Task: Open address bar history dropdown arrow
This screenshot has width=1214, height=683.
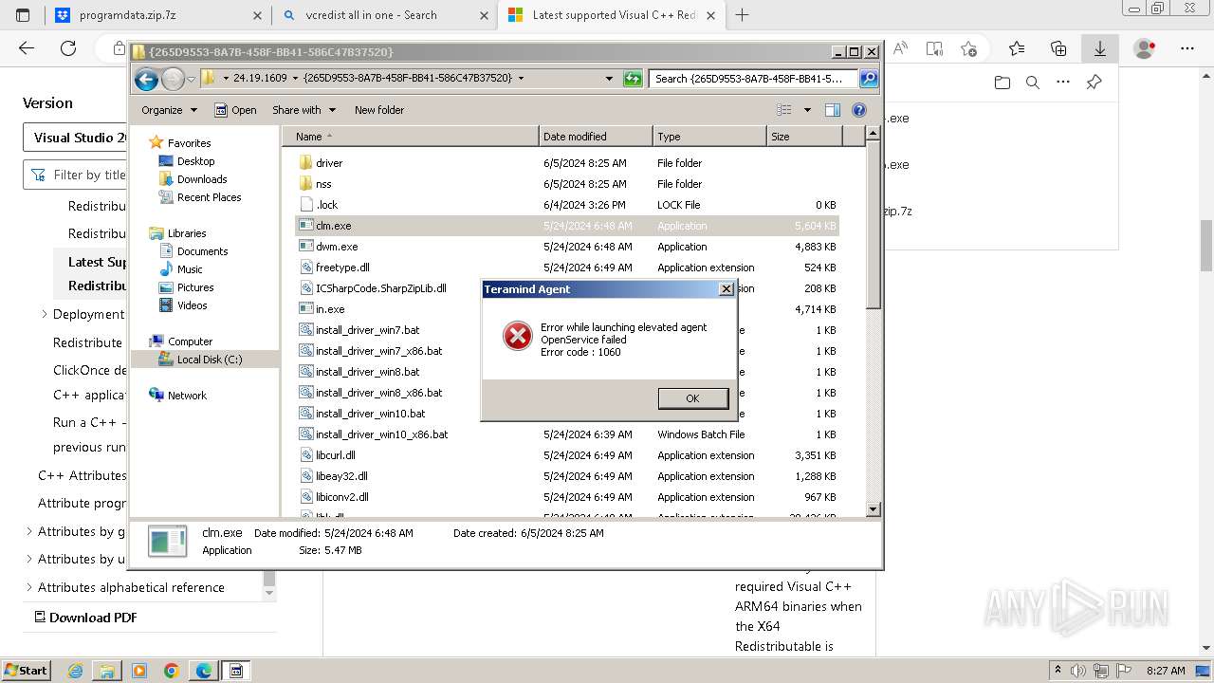Action: click(609, 79)
